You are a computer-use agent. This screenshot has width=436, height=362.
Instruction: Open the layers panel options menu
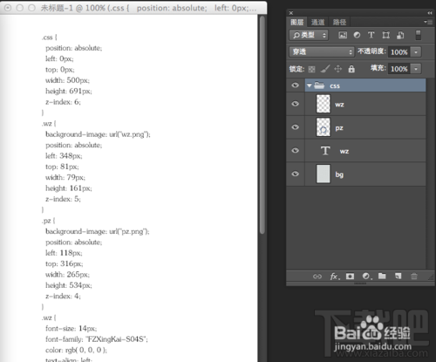click(x=427, y=22)
